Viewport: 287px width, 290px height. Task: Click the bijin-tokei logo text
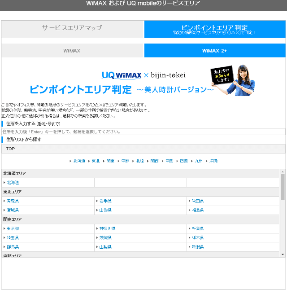168,75
